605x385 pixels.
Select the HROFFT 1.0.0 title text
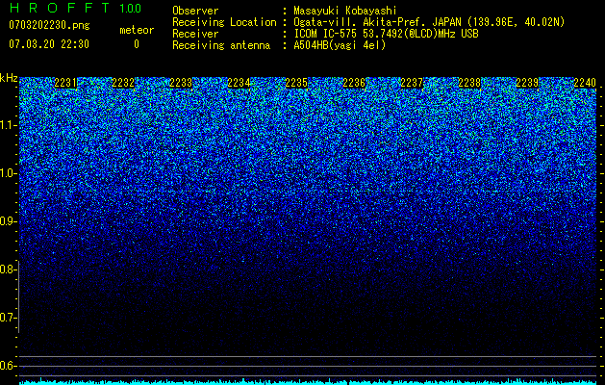coord(75,8)
